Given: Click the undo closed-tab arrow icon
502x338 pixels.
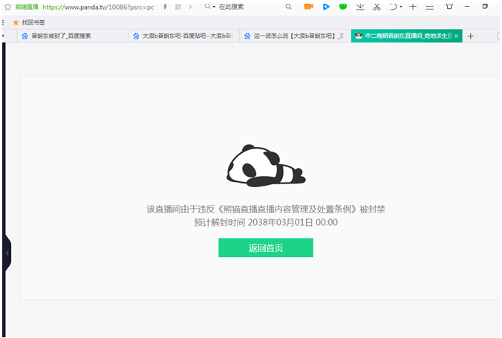Looking at the screenshot, I should pyautogui.click(x=393, y=7).
